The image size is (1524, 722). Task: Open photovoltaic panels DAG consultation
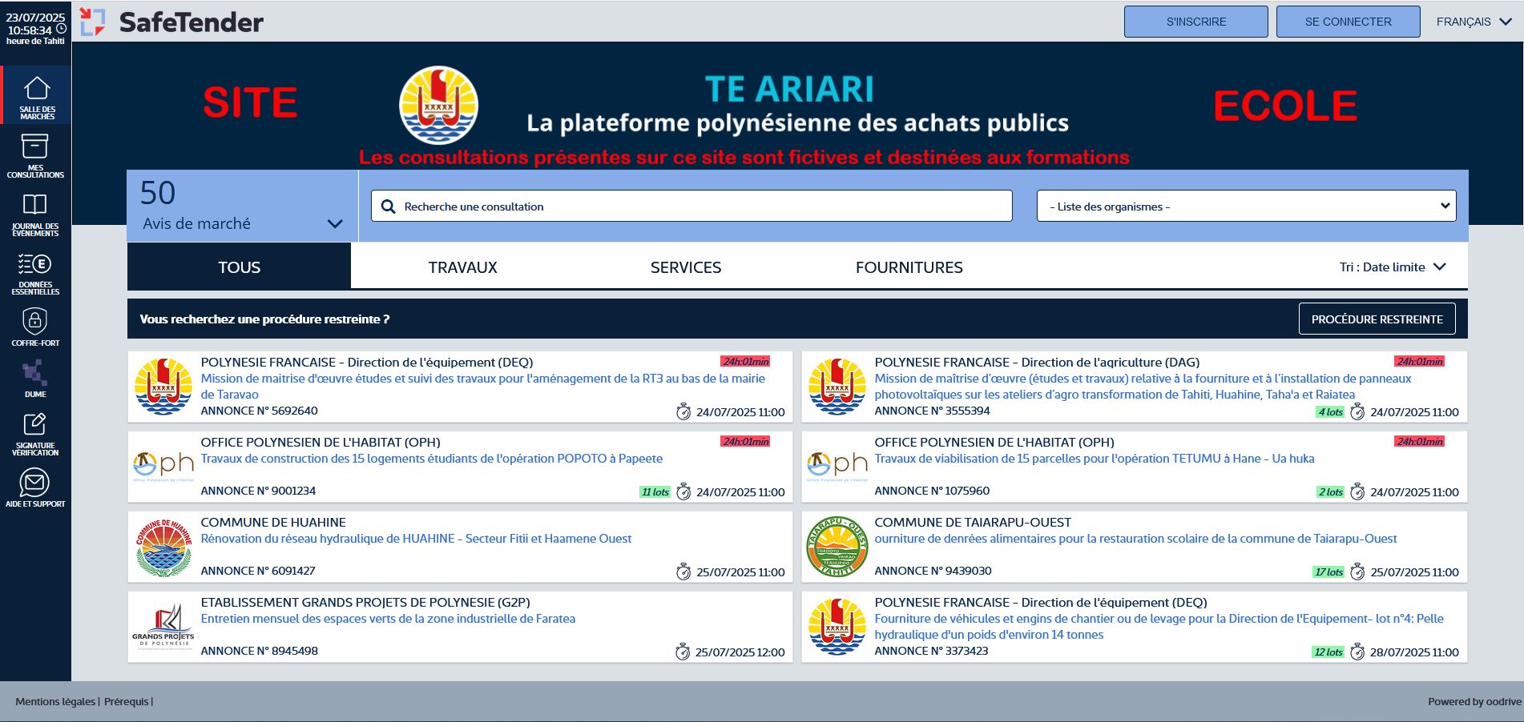tap(1143, 387)
